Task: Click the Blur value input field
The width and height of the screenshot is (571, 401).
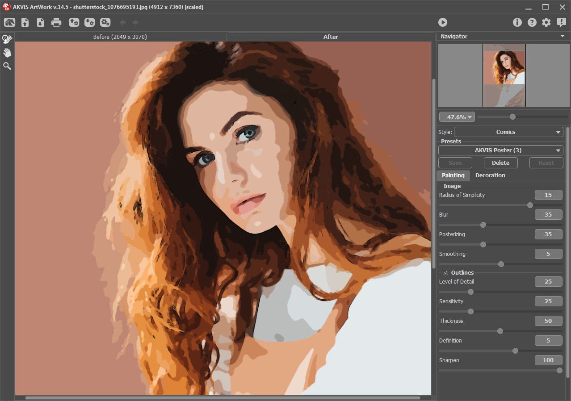Action: (x=548, y=215)
